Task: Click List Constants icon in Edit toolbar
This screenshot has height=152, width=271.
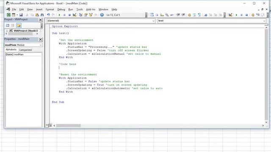Action: coord(157,15)
